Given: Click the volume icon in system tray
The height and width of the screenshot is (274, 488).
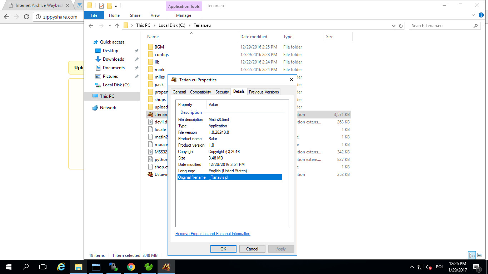Looking at the screenshot, I should point(428,267).
